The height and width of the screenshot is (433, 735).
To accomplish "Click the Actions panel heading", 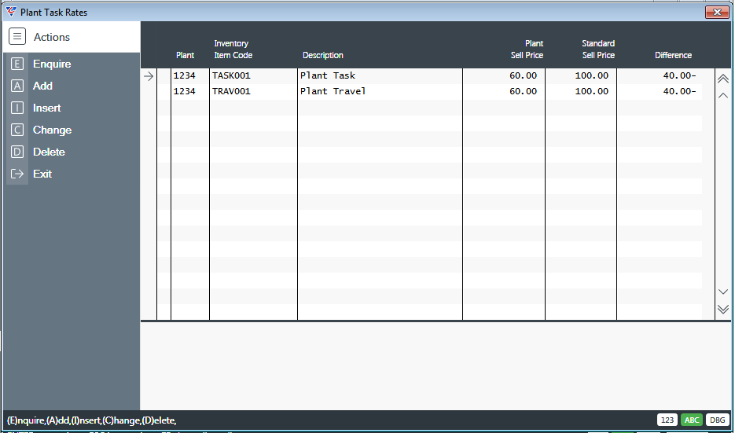I will pos(52,37).
